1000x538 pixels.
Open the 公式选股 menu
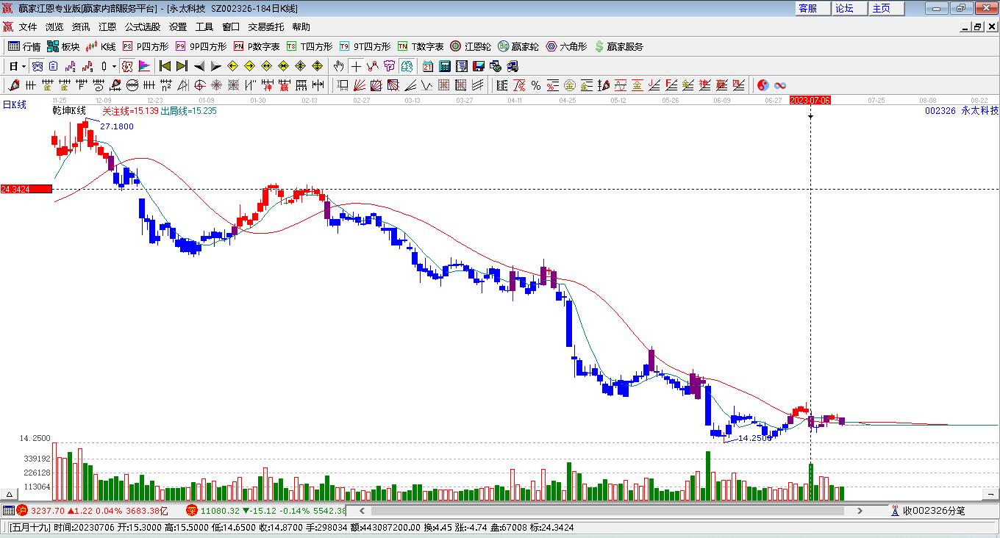tap(143, 27)
